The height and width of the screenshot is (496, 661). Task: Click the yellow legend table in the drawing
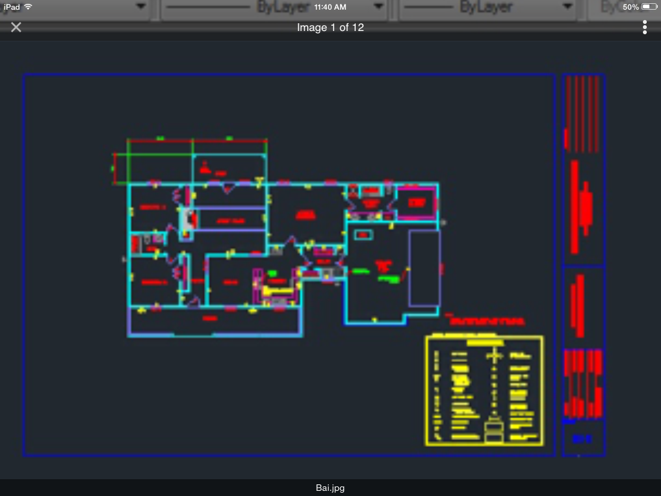point(483,391)
